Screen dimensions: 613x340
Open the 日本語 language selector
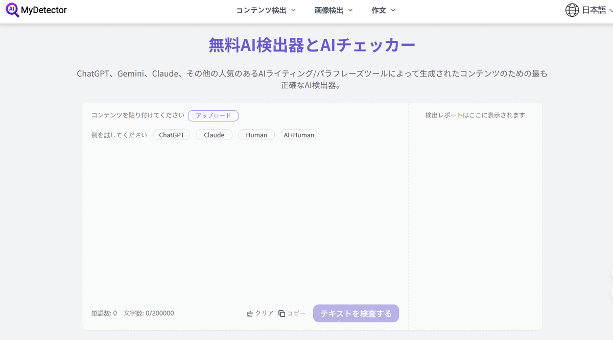tap(592, 10)
